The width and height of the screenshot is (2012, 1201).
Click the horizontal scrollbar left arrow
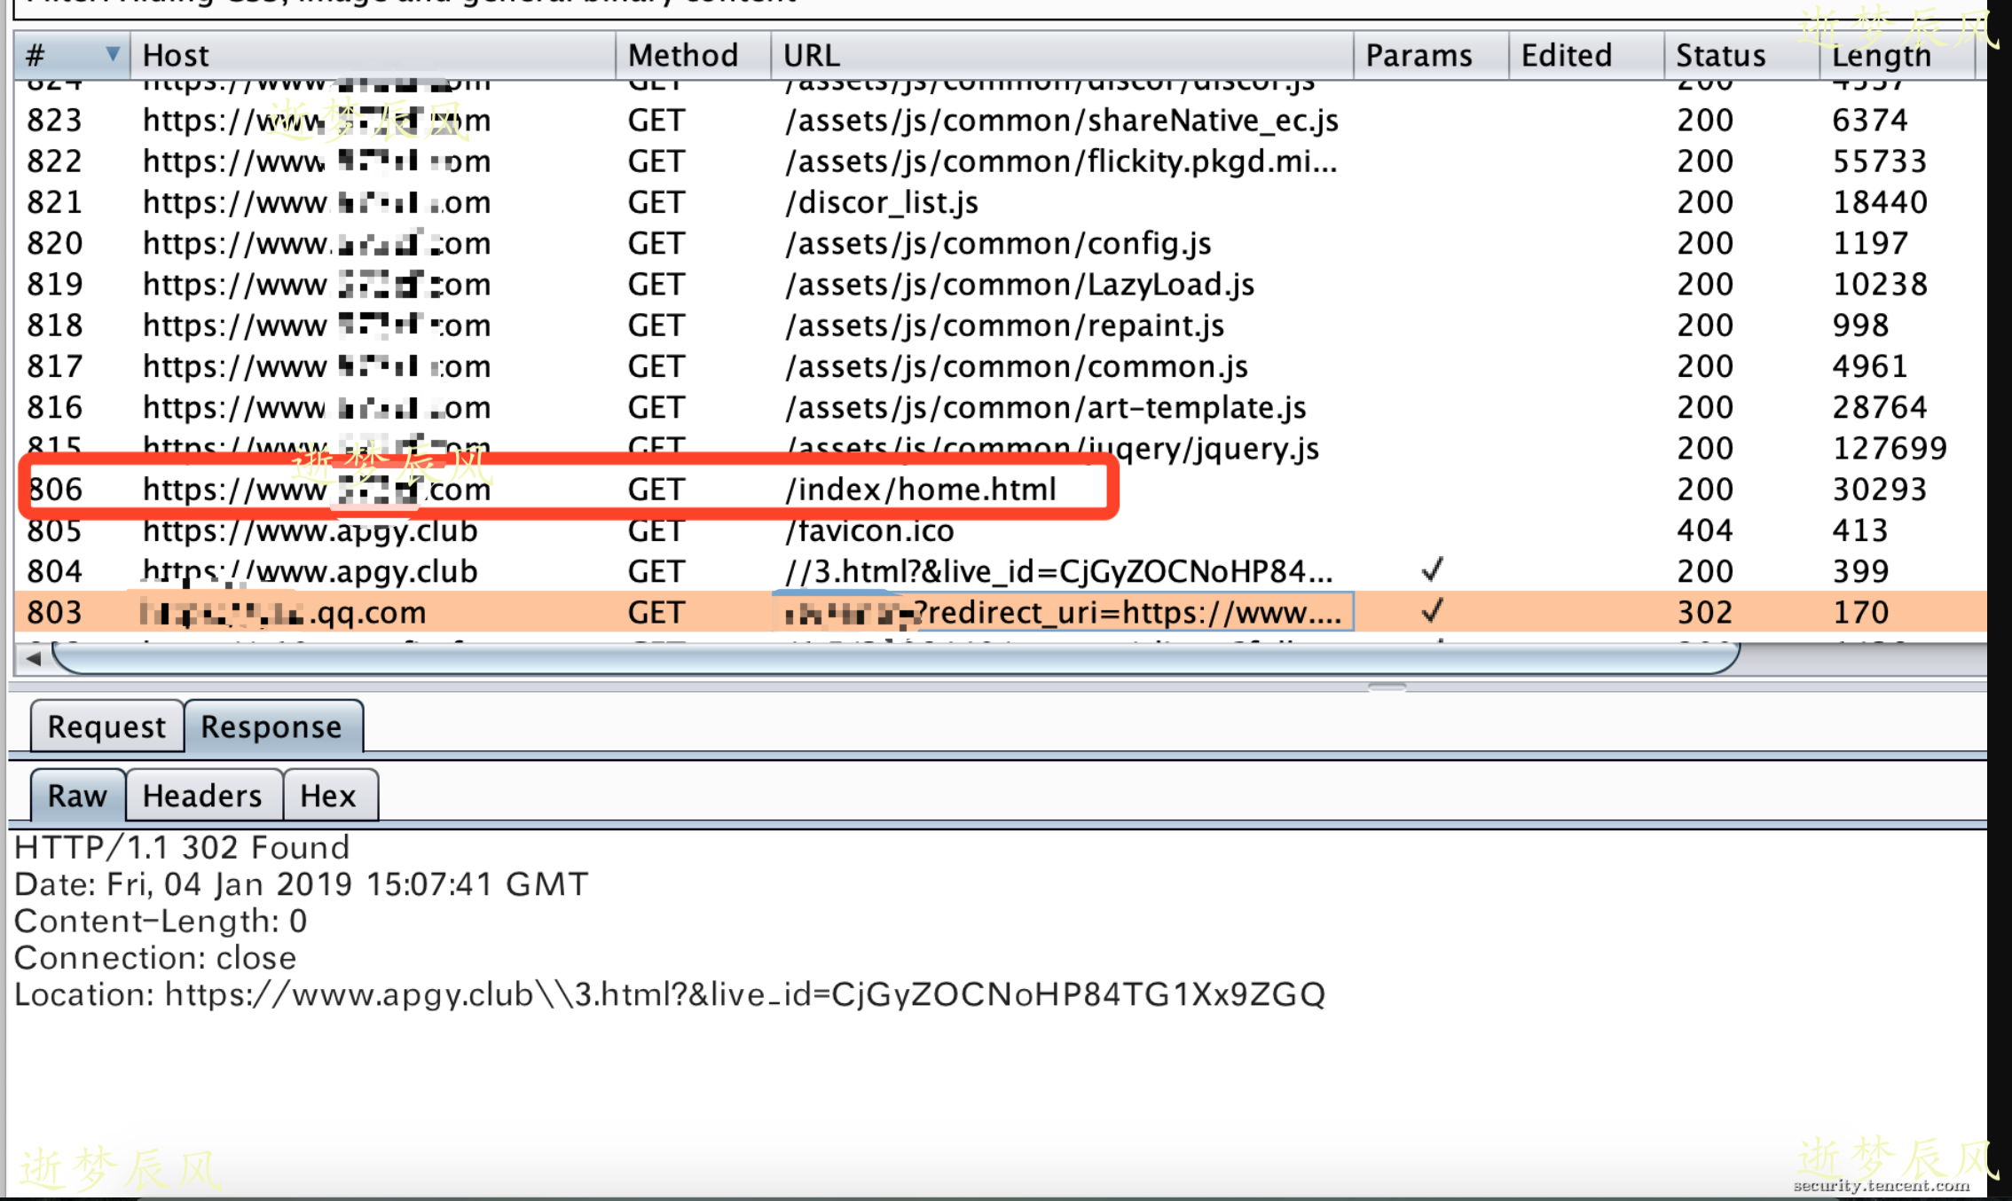click(34, 658)
